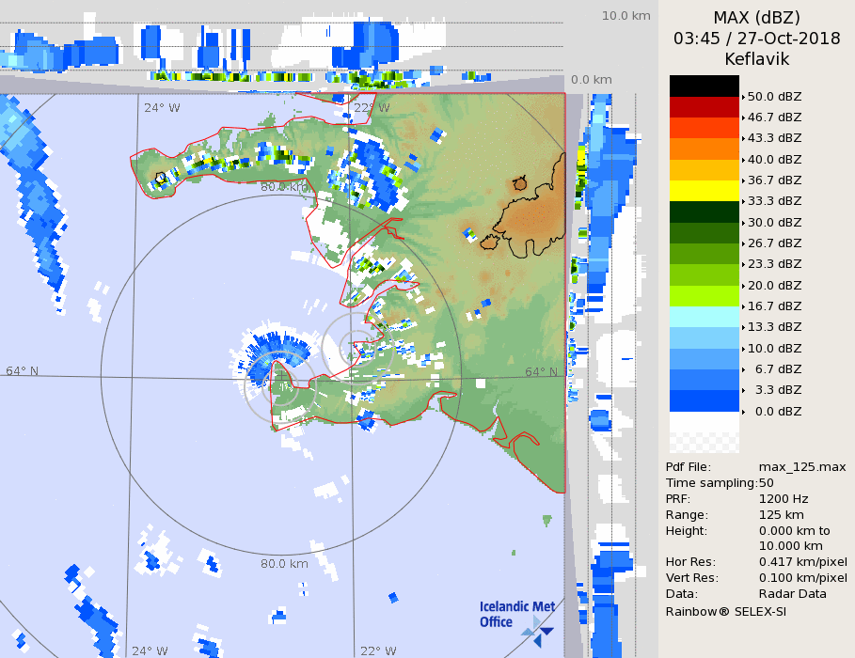Click the upper 80.0 km range ring label
The width and height of the screenshot is (855, 658).
[x=284, y=187]
